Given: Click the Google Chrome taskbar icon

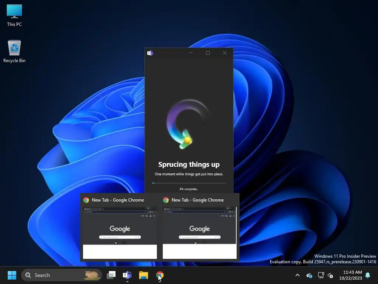Looking at the screenshot, I should 159,275.
